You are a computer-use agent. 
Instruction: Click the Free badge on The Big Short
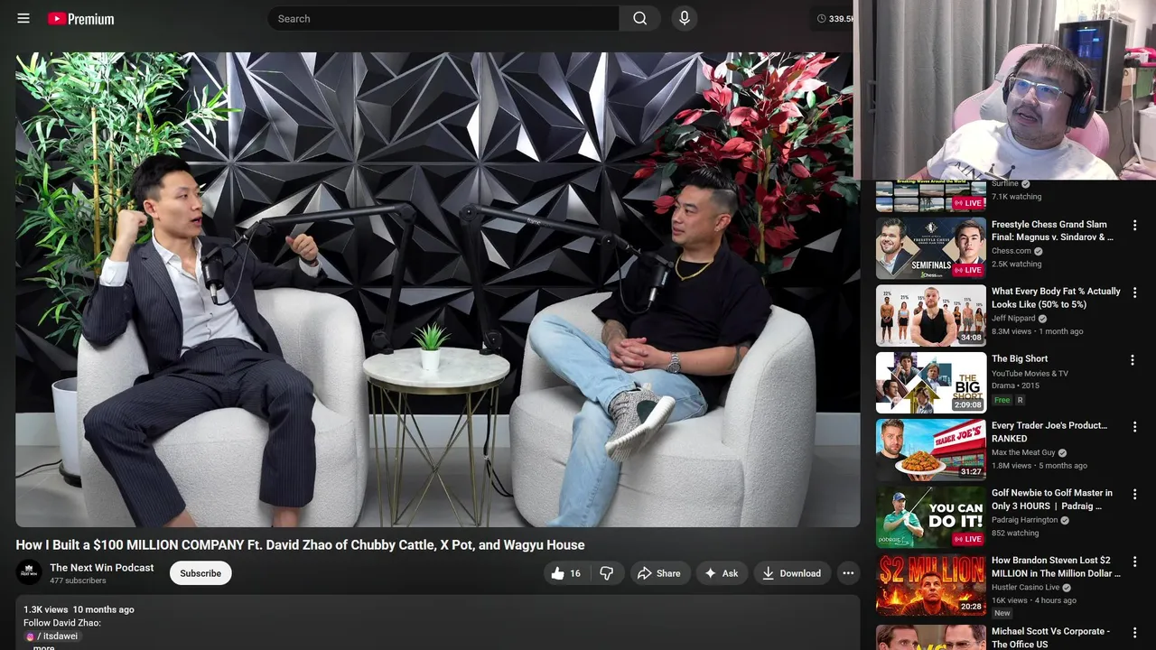click(1002, 400)
